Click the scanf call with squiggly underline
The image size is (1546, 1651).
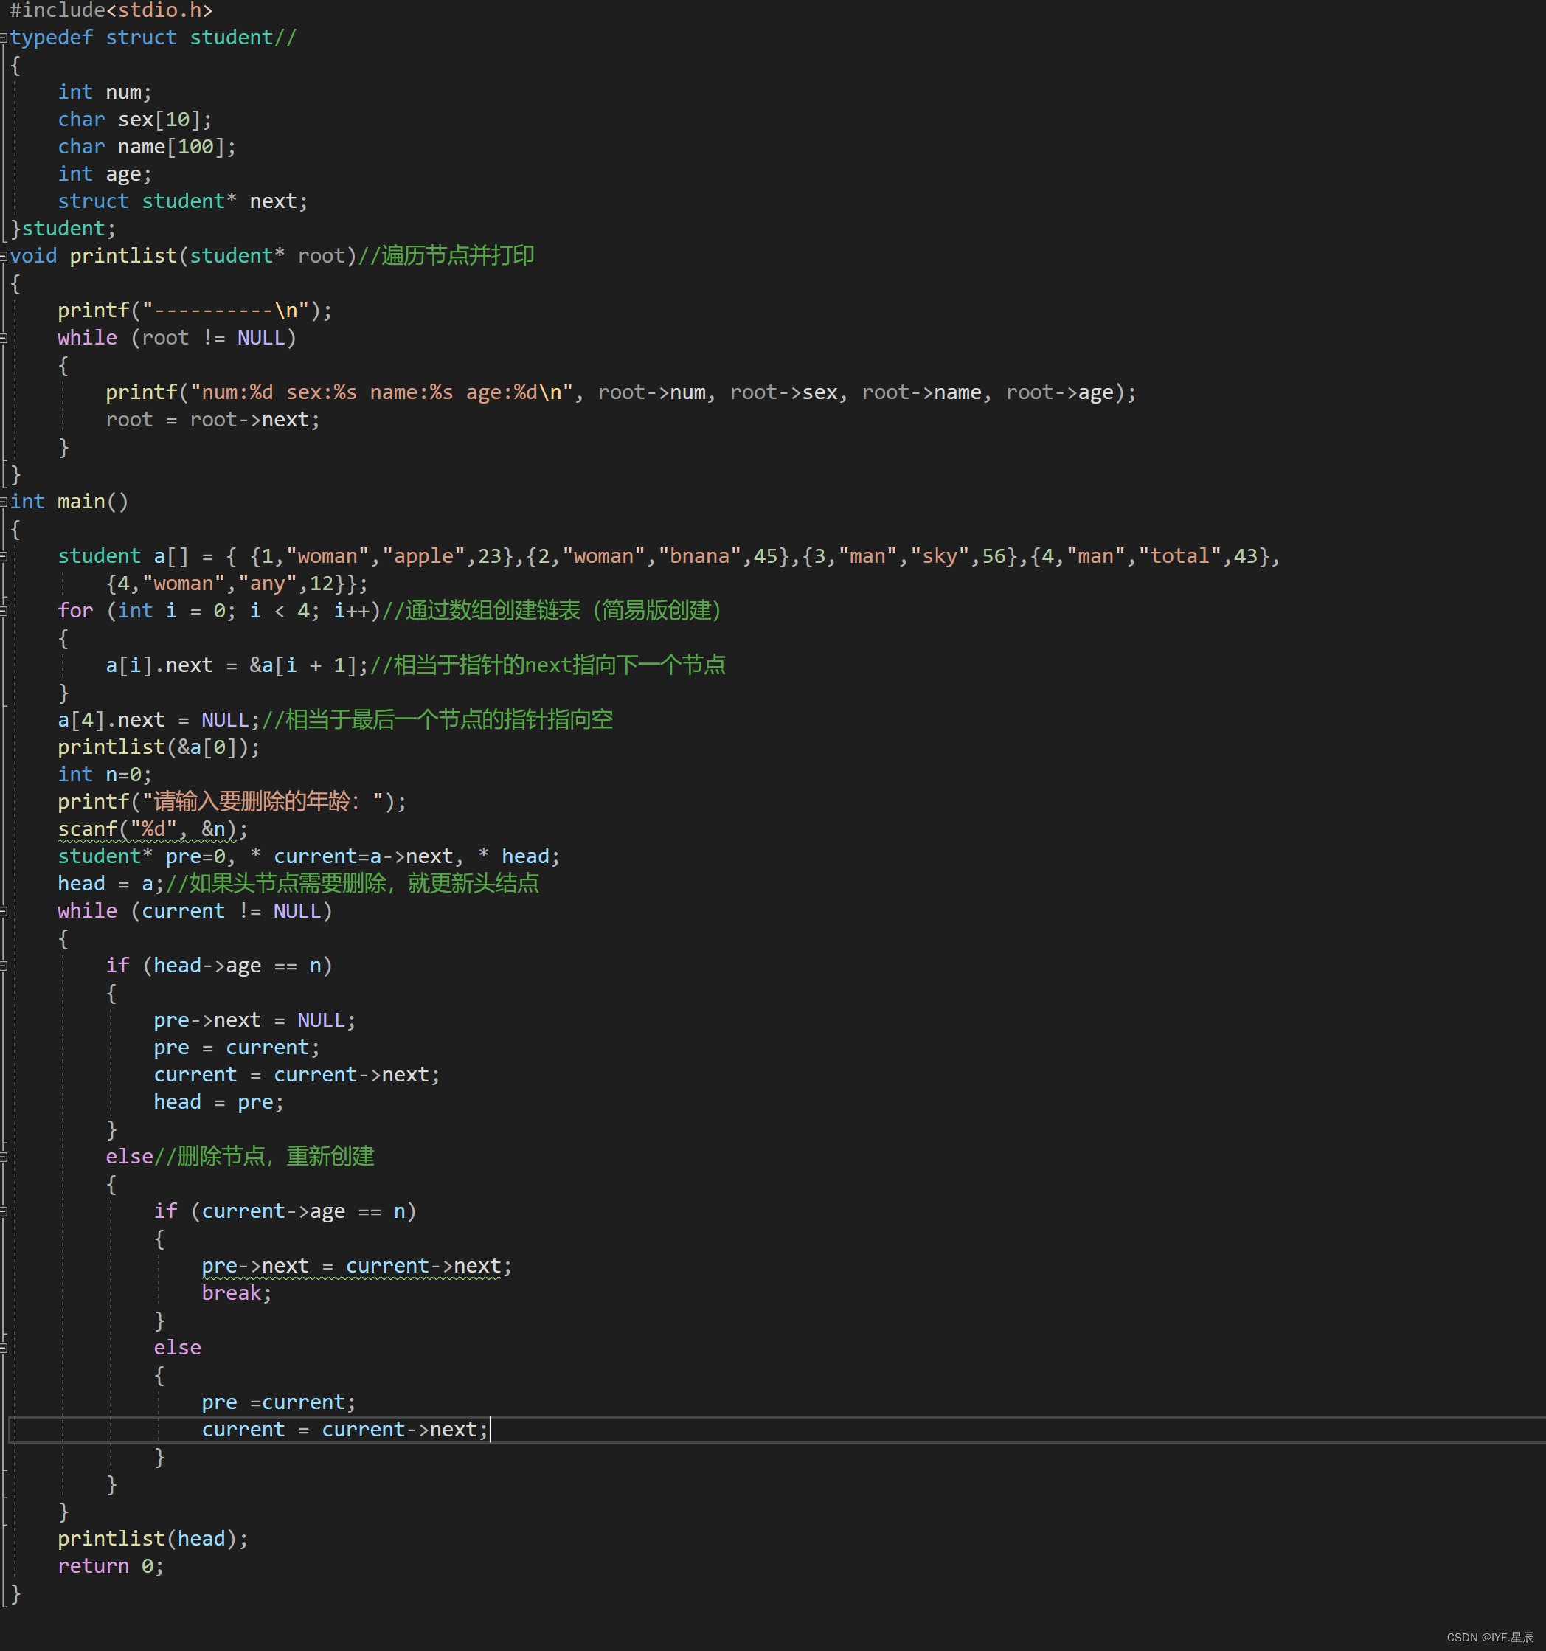[152, 830]
